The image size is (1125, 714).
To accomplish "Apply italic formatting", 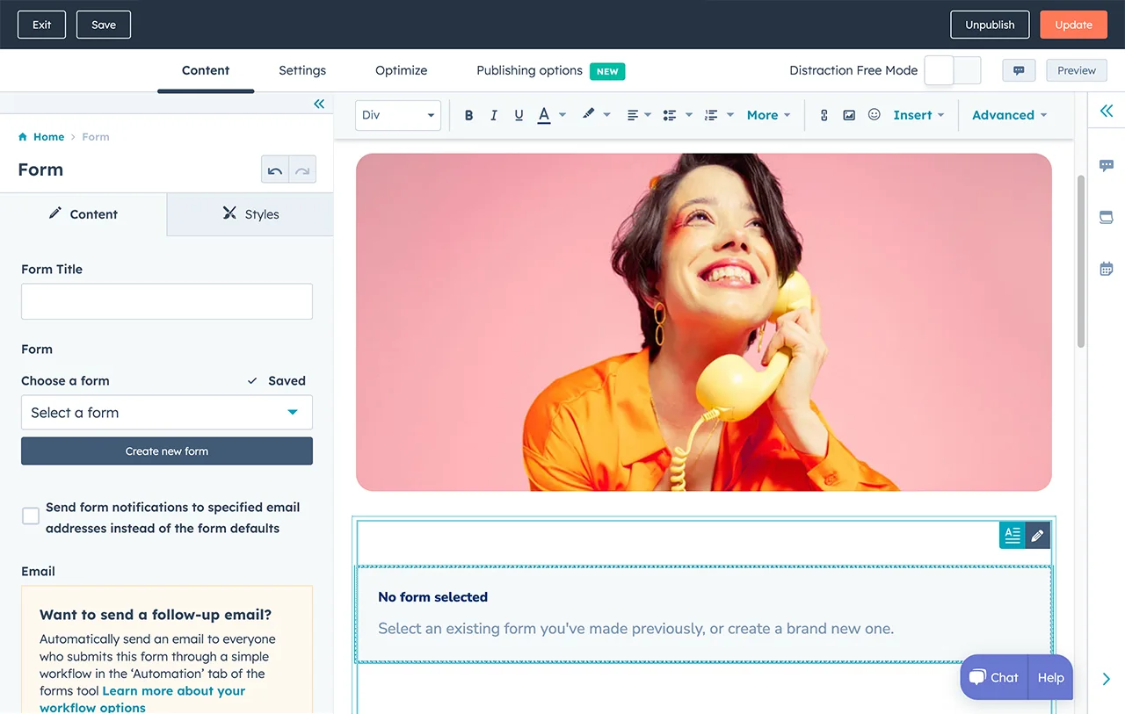I will pos(493,114).
